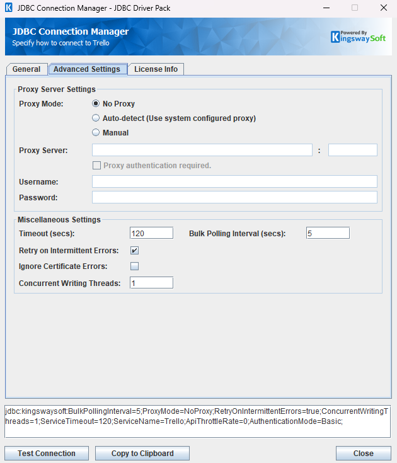
Task: Click the proxy port field
Action: pos(353,150)
